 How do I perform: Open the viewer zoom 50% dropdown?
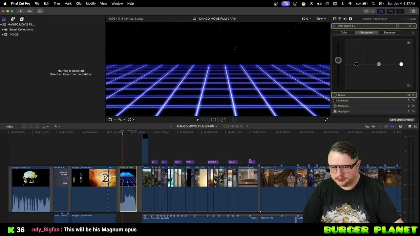coord(307,19)
